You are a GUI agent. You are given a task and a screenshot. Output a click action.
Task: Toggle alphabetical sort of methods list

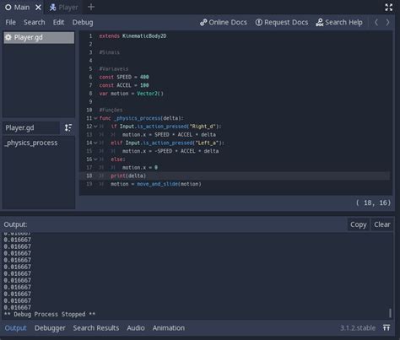pos(68,127)
